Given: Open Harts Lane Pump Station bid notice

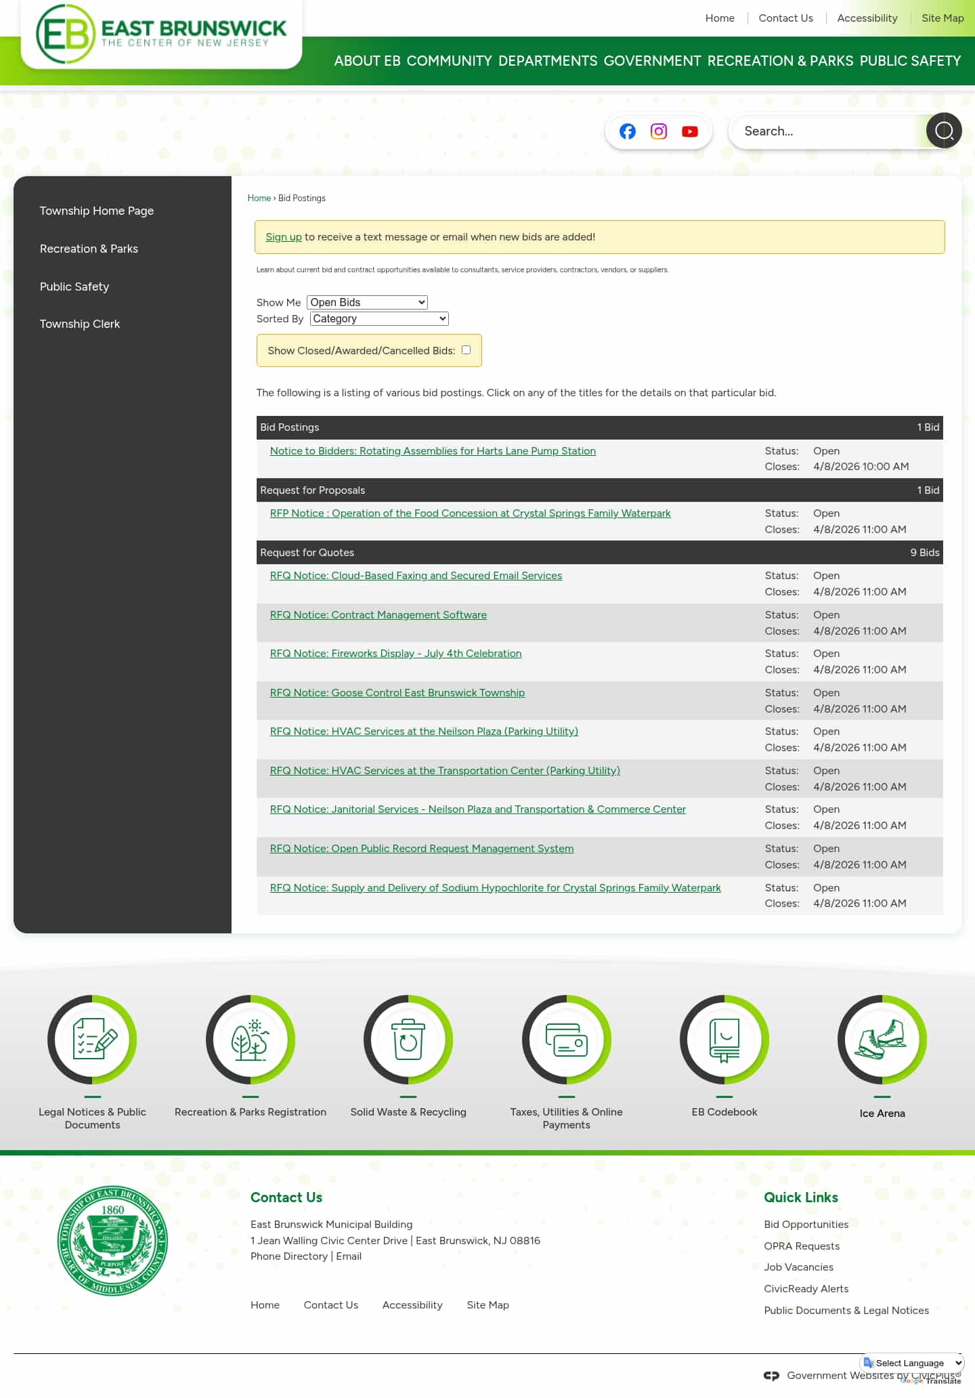Looking at the screenshot, I should [x=433, y=451].
